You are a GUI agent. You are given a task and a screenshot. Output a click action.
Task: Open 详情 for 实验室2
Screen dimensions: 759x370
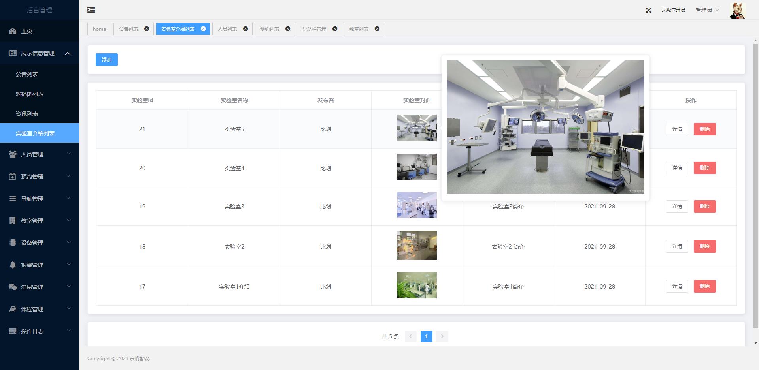point(677,246)
